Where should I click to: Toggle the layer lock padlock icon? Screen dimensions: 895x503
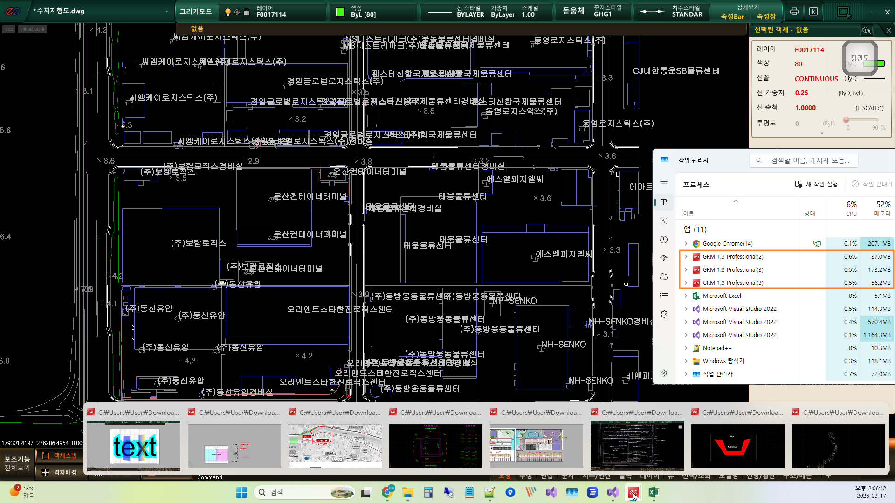click(247, 12)
